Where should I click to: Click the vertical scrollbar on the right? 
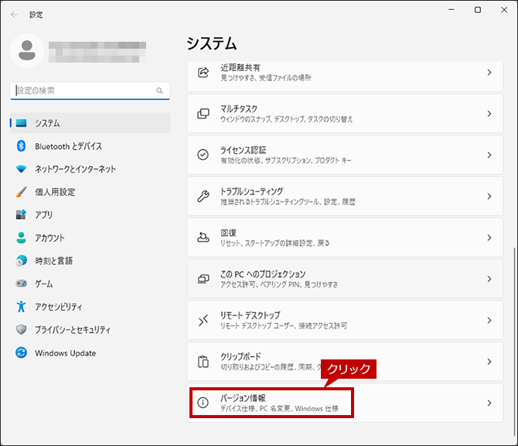513,340
